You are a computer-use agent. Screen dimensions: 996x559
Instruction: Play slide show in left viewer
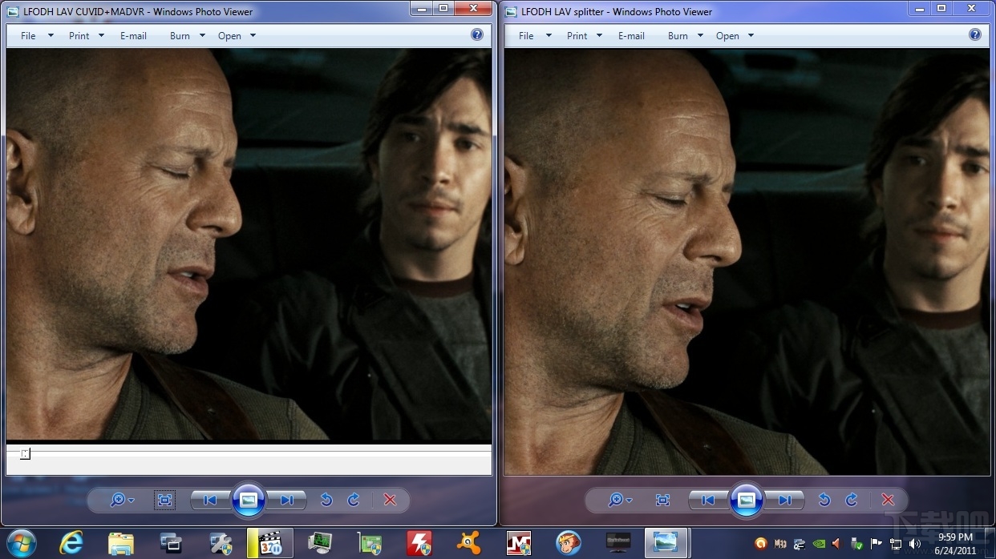point(249,501)
